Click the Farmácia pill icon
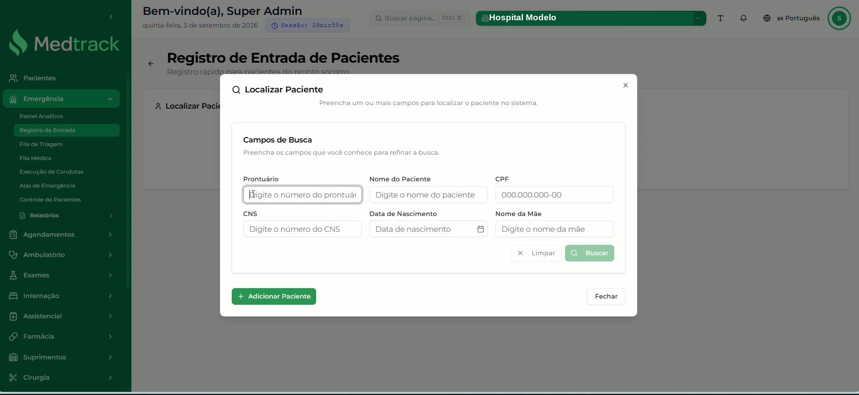This screenshot has height=395, width=859. tap(14, 336)
